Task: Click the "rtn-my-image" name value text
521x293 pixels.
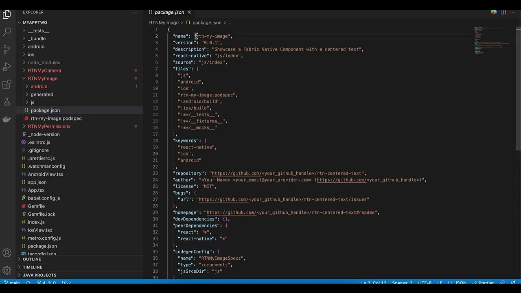Action: pos(212,36)
